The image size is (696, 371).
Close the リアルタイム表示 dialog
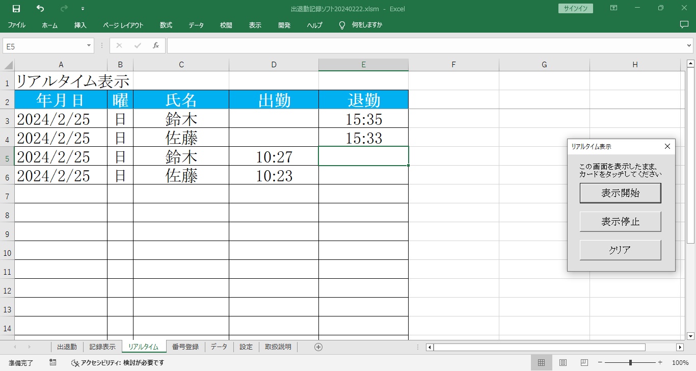(x=667, y=146)
